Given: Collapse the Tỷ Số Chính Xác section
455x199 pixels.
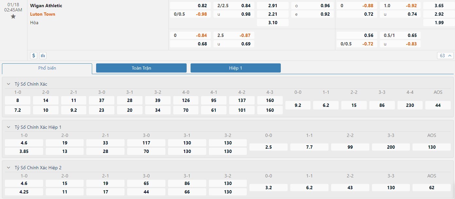Looking at the screenshot, I should coord(8,84).
